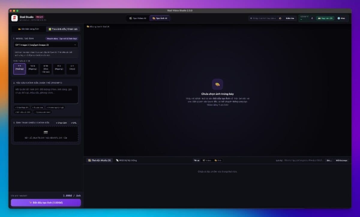Click the palette icon in the empty canvas
The width and height of the screenshot is (360, 217).
(217, 85)
